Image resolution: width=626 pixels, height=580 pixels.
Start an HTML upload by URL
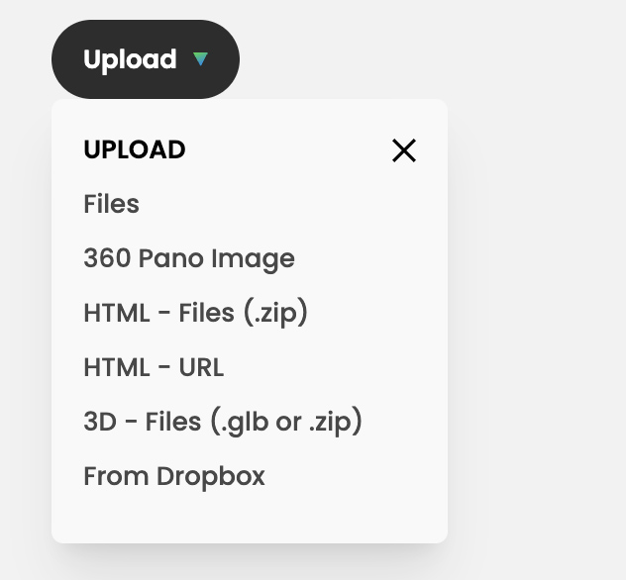(x=154, y=367)
